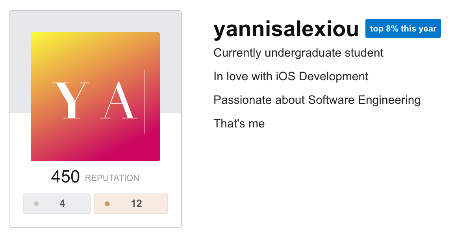This screenshot has width=467, height=247.
Task: Click the silver badge dot icon
Action: [36, 204]
